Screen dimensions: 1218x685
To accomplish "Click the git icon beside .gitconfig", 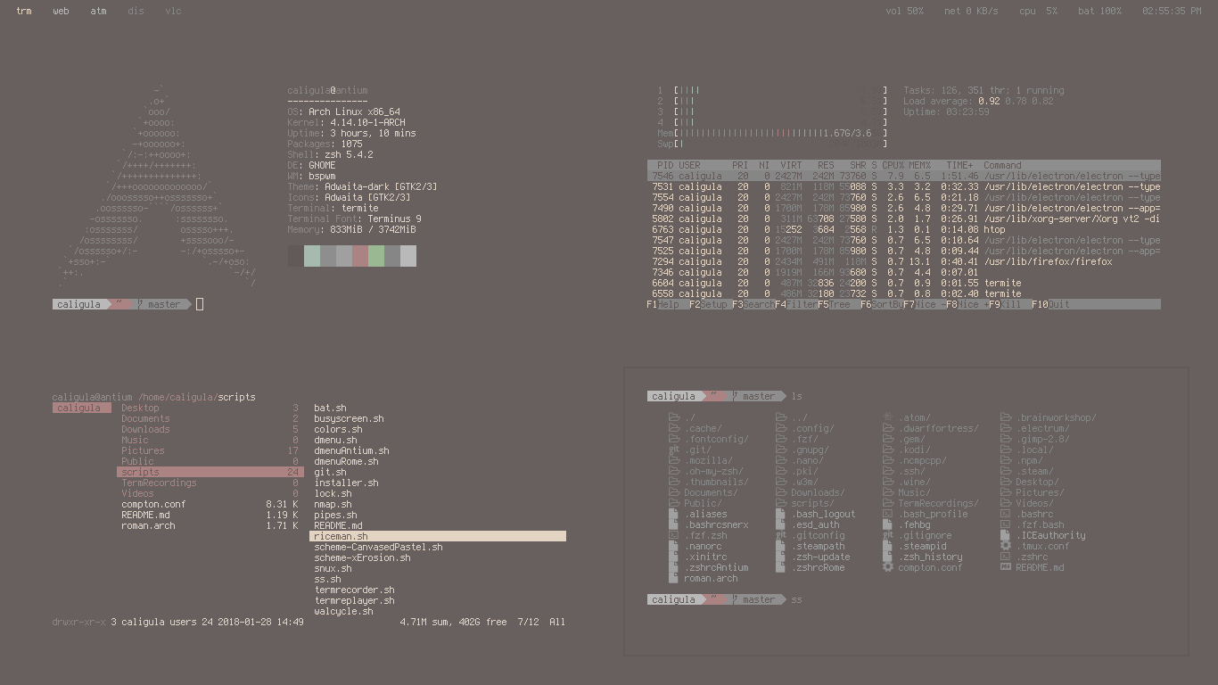I will pyautogui.click(x=781, y=535).
